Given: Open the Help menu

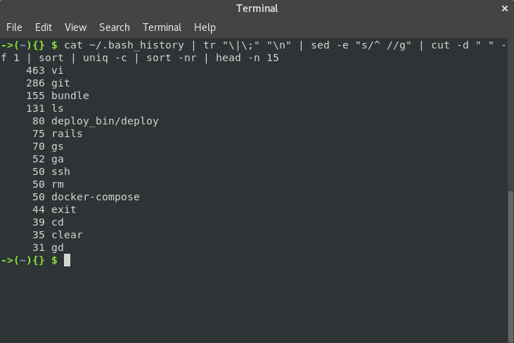Looking at the screenshot, I should (x=205, y=27).
